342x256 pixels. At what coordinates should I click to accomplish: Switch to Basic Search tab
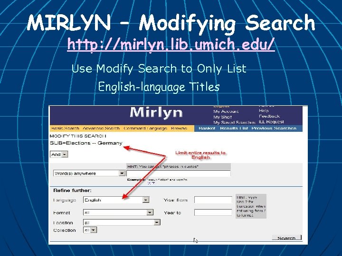pos(65,128)
